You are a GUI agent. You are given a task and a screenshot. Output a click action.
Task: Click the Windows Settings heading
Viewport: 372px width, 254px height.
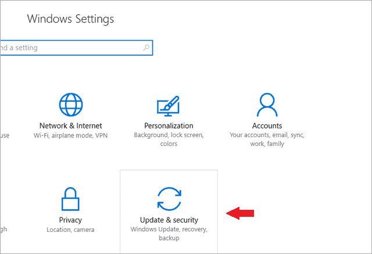70,19
